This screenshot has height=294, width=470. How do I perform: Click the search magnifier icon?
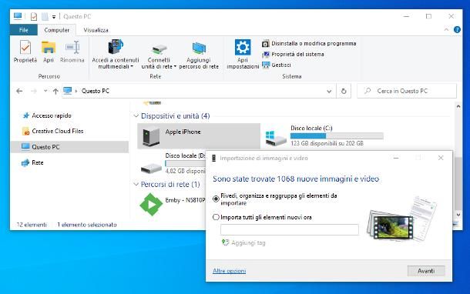tap(368, 91)
